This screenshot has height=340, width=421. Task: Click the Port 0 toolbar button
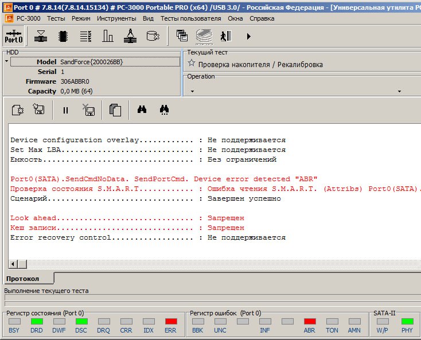tap(14, 37)
